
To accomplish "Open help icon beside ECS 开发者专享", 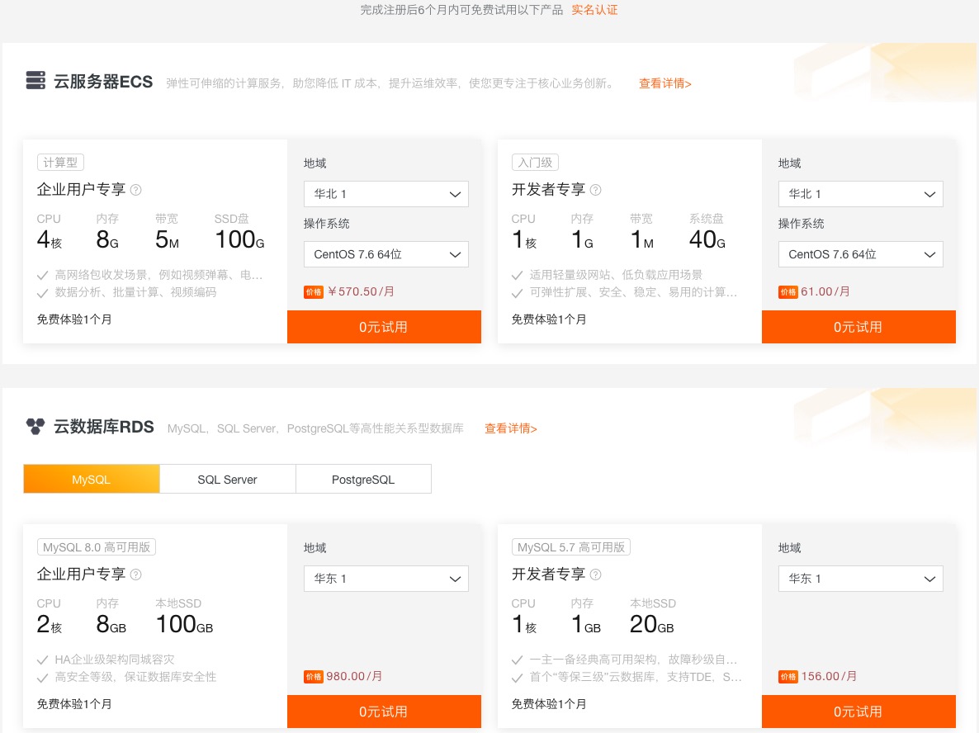I will coord(596,190).
